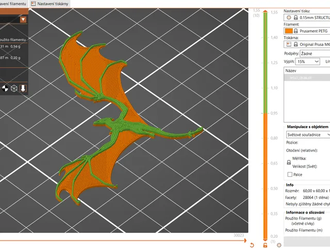
Task: Open the Světové souřadnice dropdown
Action: pyautogui.click(x=308, y=134)
